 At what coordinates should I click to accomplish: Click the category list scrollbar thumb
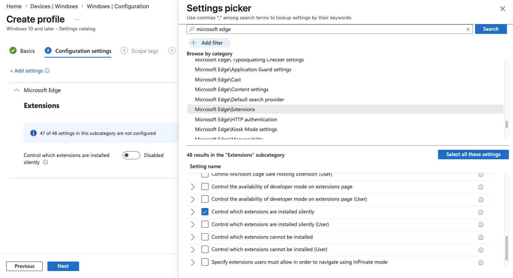507,124
